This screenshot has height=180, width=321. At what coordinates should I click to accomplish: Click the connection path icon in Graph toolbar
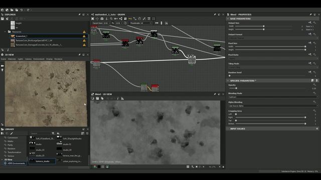[135, 18]
